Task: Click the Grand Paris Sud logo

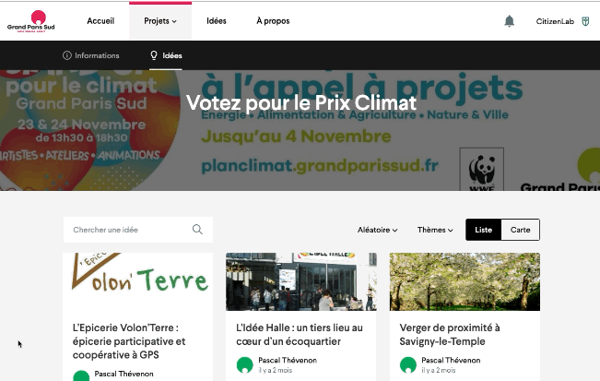Action: 31,21
